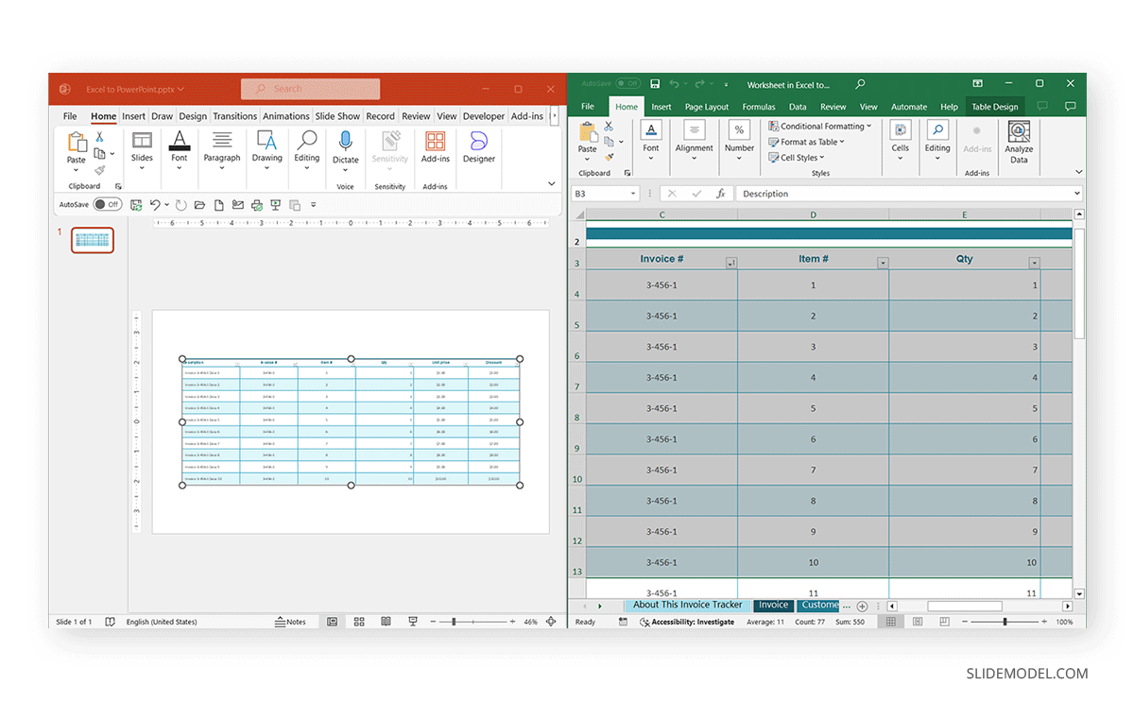The width and height of the screenshot is (1134, 702).
Task: Click Undo arrow in PowerPoint quick access
Action: (154, 204)
